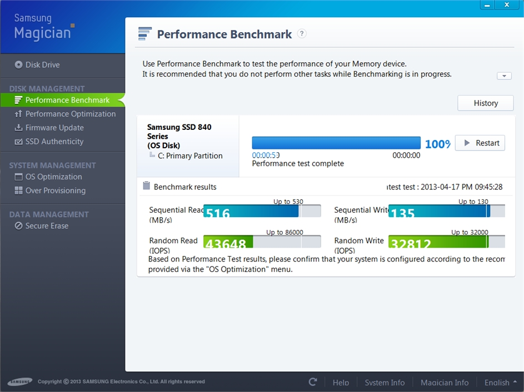Click the Sequential Read 516 result bar

pos(262,211)
